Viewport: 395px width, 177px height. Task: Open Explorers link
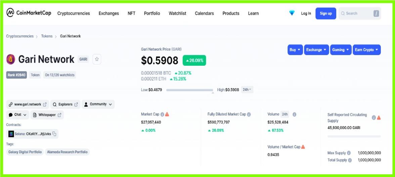pos(65,104)
